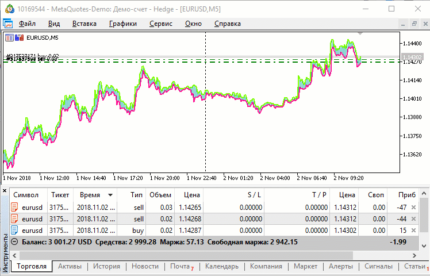Collapse the balance summary row with the minus icon
Image resolution: width=430 pixels, height=276 pixels.
(x=15, y=242)
